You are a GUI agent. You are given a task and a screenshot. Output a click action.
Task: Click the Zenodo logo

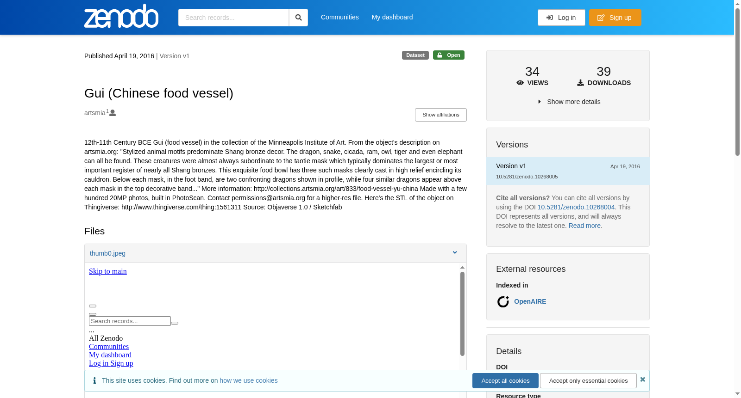(121, 16)
